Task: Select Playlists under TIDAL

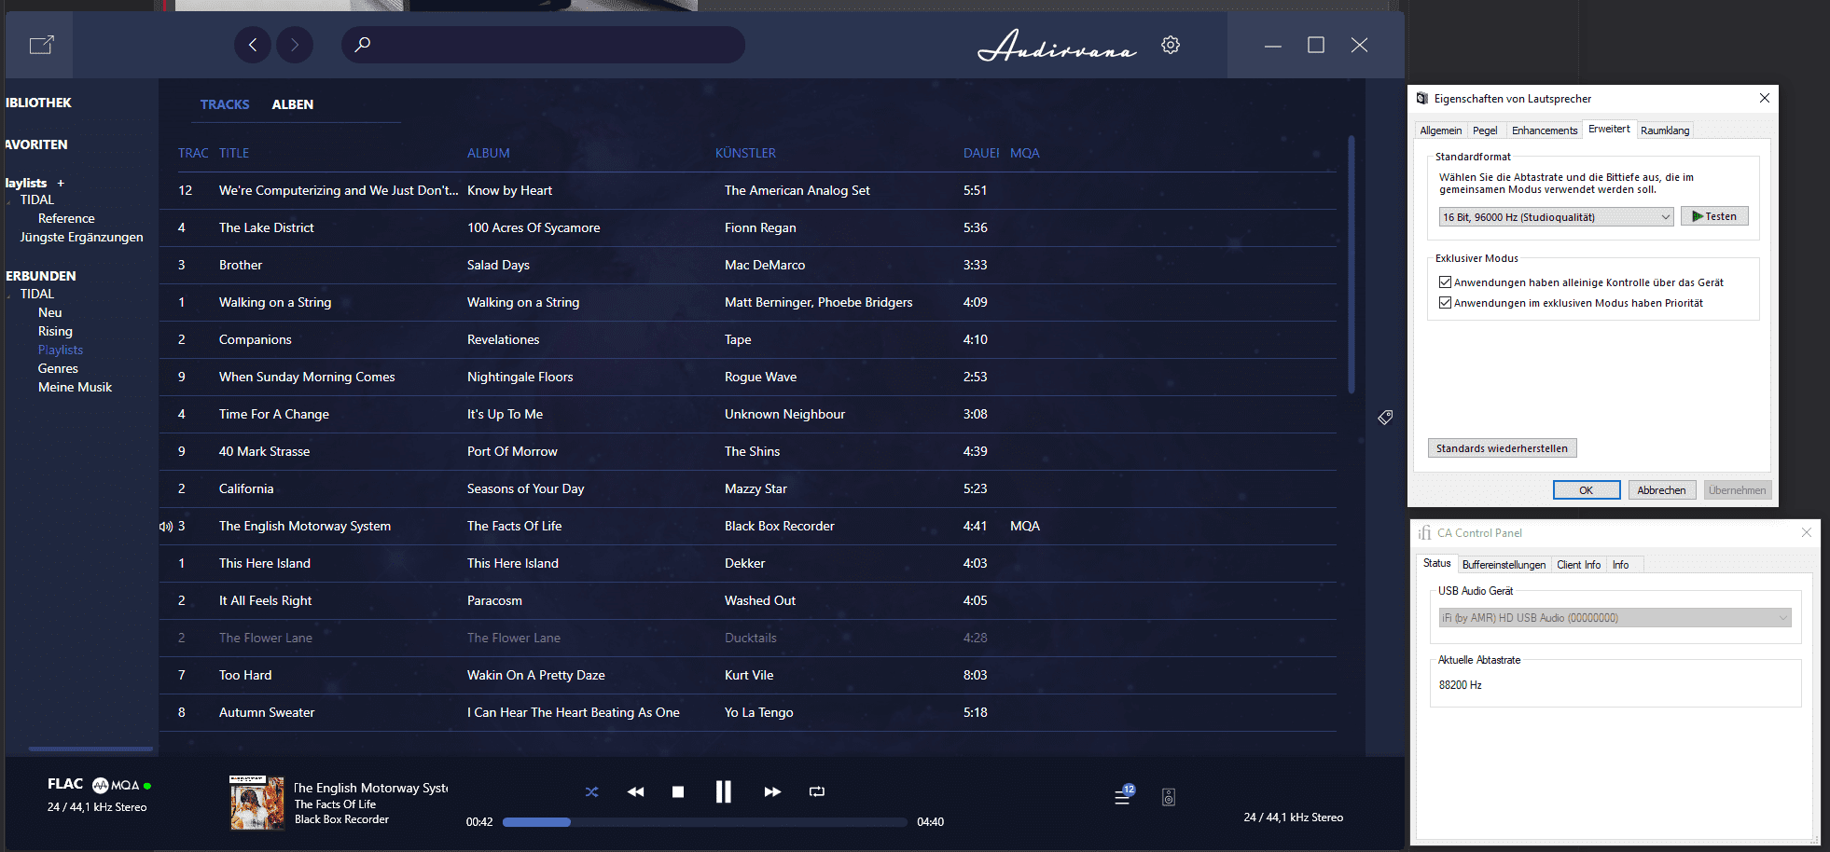Action: [x=61, y=350]
